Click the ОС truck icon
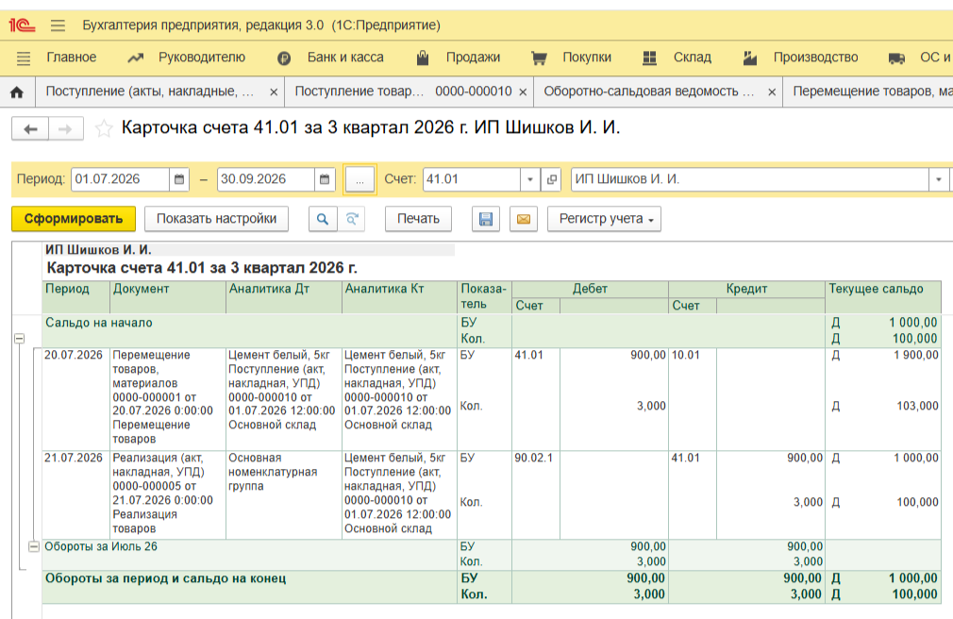Viewport: 953px width, 619px height. 896,59
